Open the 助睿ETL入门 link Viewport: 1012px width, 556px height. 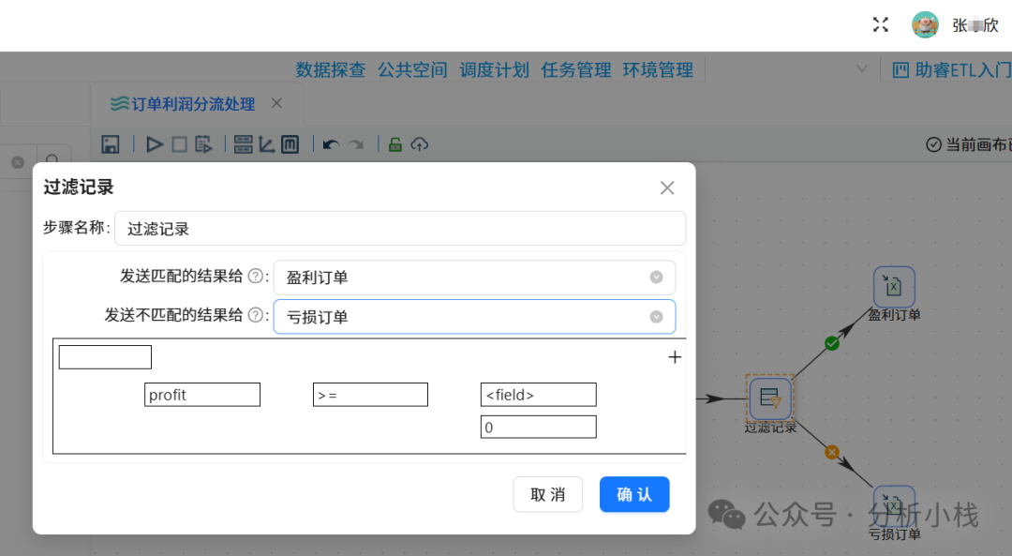point(952,69)
